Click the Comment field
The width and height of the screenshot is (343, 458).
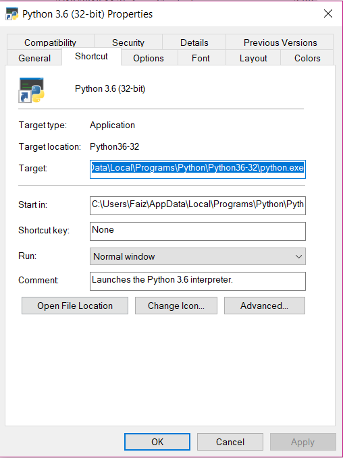click(198, 281)
